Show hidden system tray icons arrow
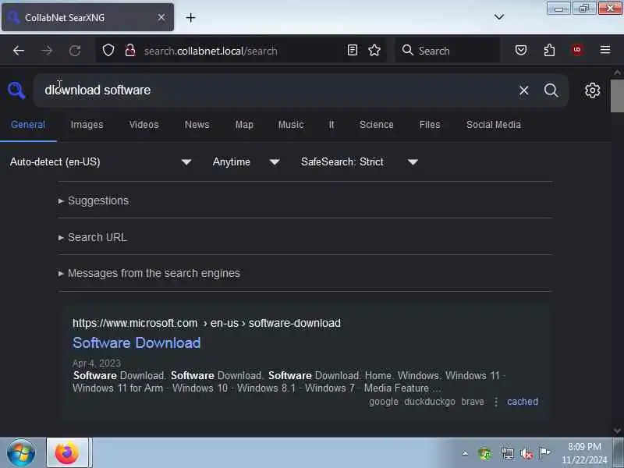Image resolution: width=624 pixels, height=468 pixels. point(465,453)
